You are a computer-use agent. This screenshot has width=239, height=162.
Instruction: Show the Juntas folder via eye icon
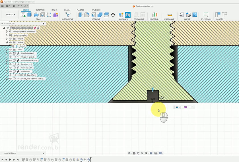coord(11,49)
